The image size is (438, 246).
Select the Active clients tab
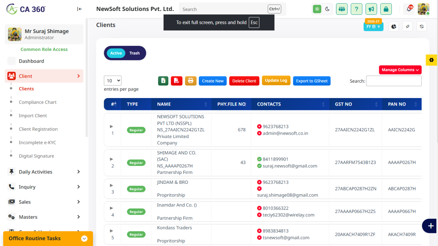pos(116,53)
